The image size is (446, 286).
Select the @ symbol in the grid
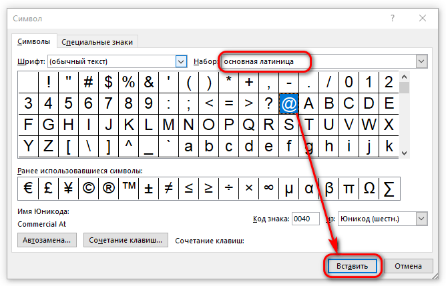(x=288, y=103)
